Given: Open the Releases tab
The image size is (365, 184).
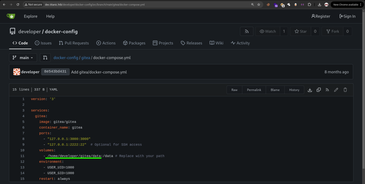Looking at the screenshot, I should pyautogui.click(x=191, y=43).
